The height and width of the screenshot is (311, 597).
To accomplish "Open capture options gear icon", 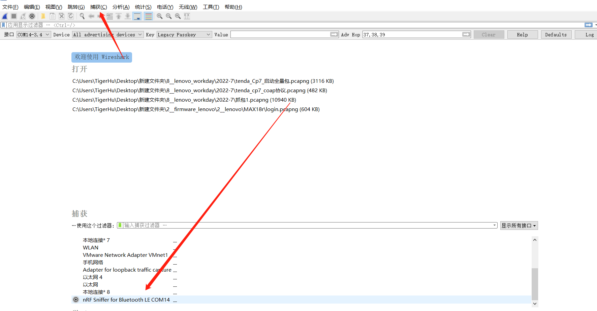I will click(x=32, y=16).
